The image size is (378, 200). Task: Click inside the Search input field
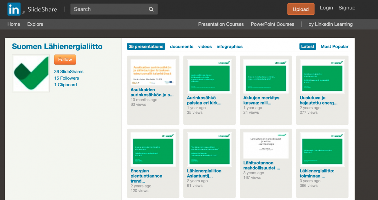(x=109, y=9)
